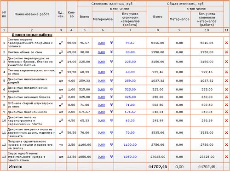The width and height of the screenshot is (230, 171).
Task: Expand materials chevron in row 1
Action: [111, 43]
